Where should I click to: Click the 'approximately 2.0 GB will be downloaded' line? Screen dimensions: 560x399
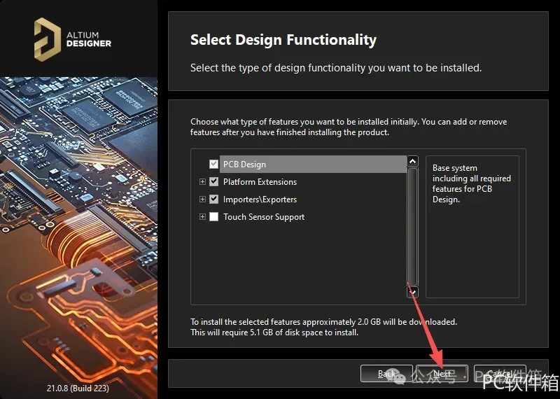(323, 322)
